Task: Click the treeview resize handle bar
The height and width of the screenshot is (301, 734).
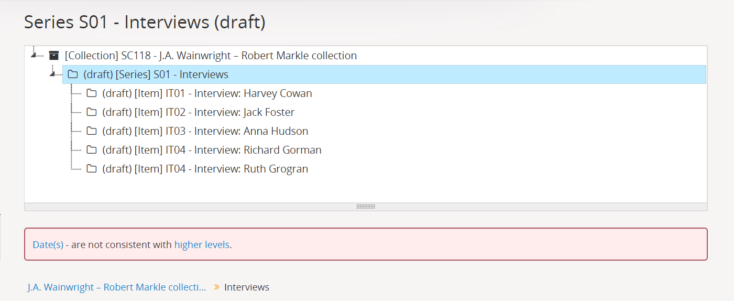Action: 366,207
